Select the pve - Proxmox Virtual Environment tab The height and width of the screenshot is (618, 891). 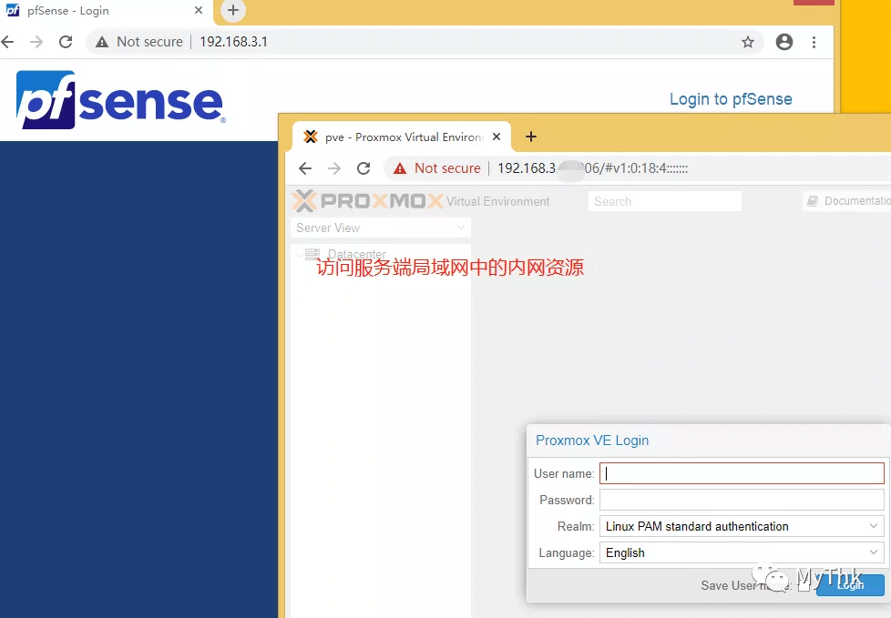[x=401, y=137]
